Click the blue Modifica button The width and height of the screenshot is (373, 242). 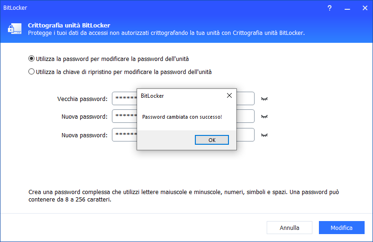(x=341, y=228)
